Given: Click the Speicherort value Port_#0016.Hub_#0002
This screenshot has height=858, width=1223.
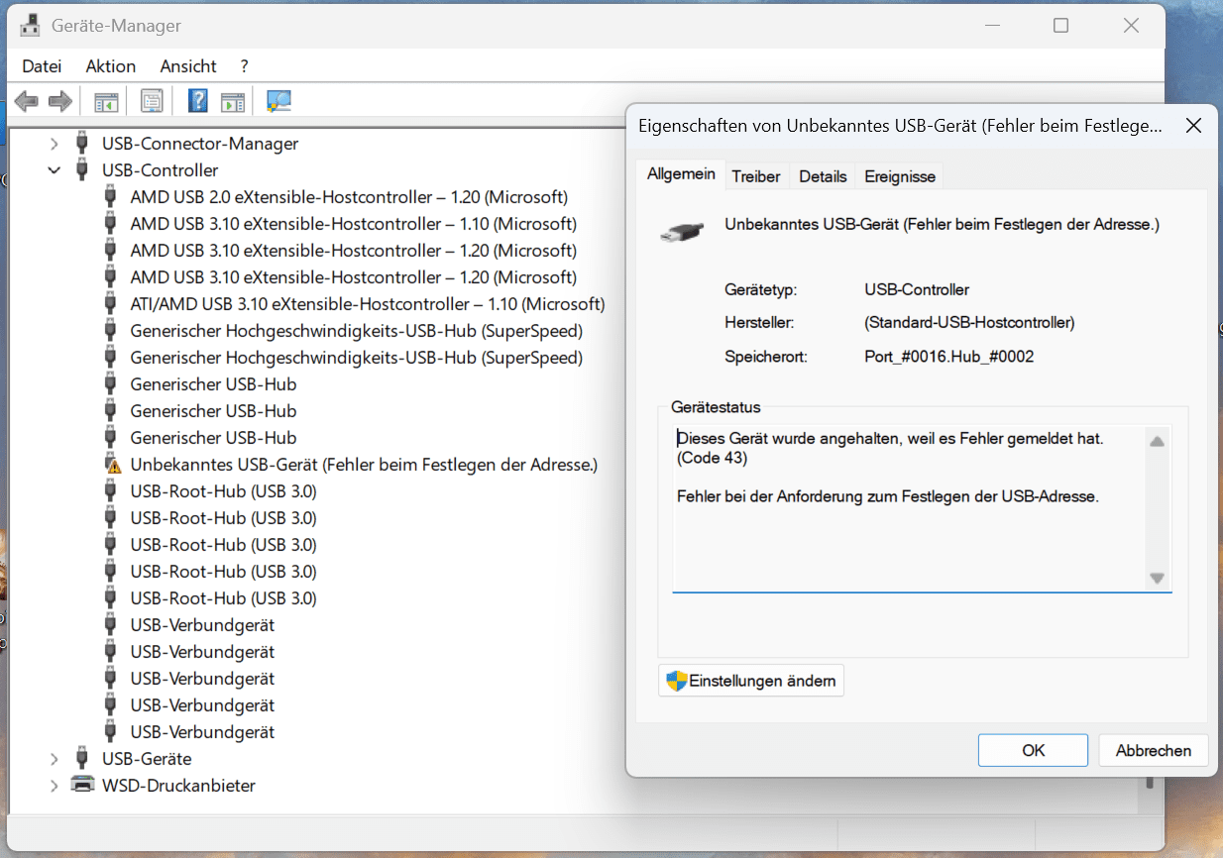Looking at the screenshot, I should pyautogui.click(x=949, y=356).
